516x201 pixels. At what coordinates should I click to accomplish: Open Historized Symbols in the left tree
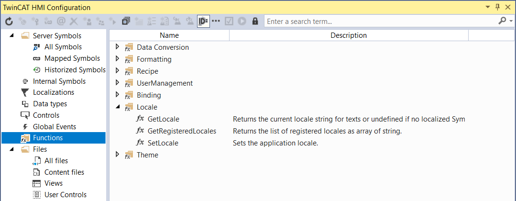pos(75,70)
